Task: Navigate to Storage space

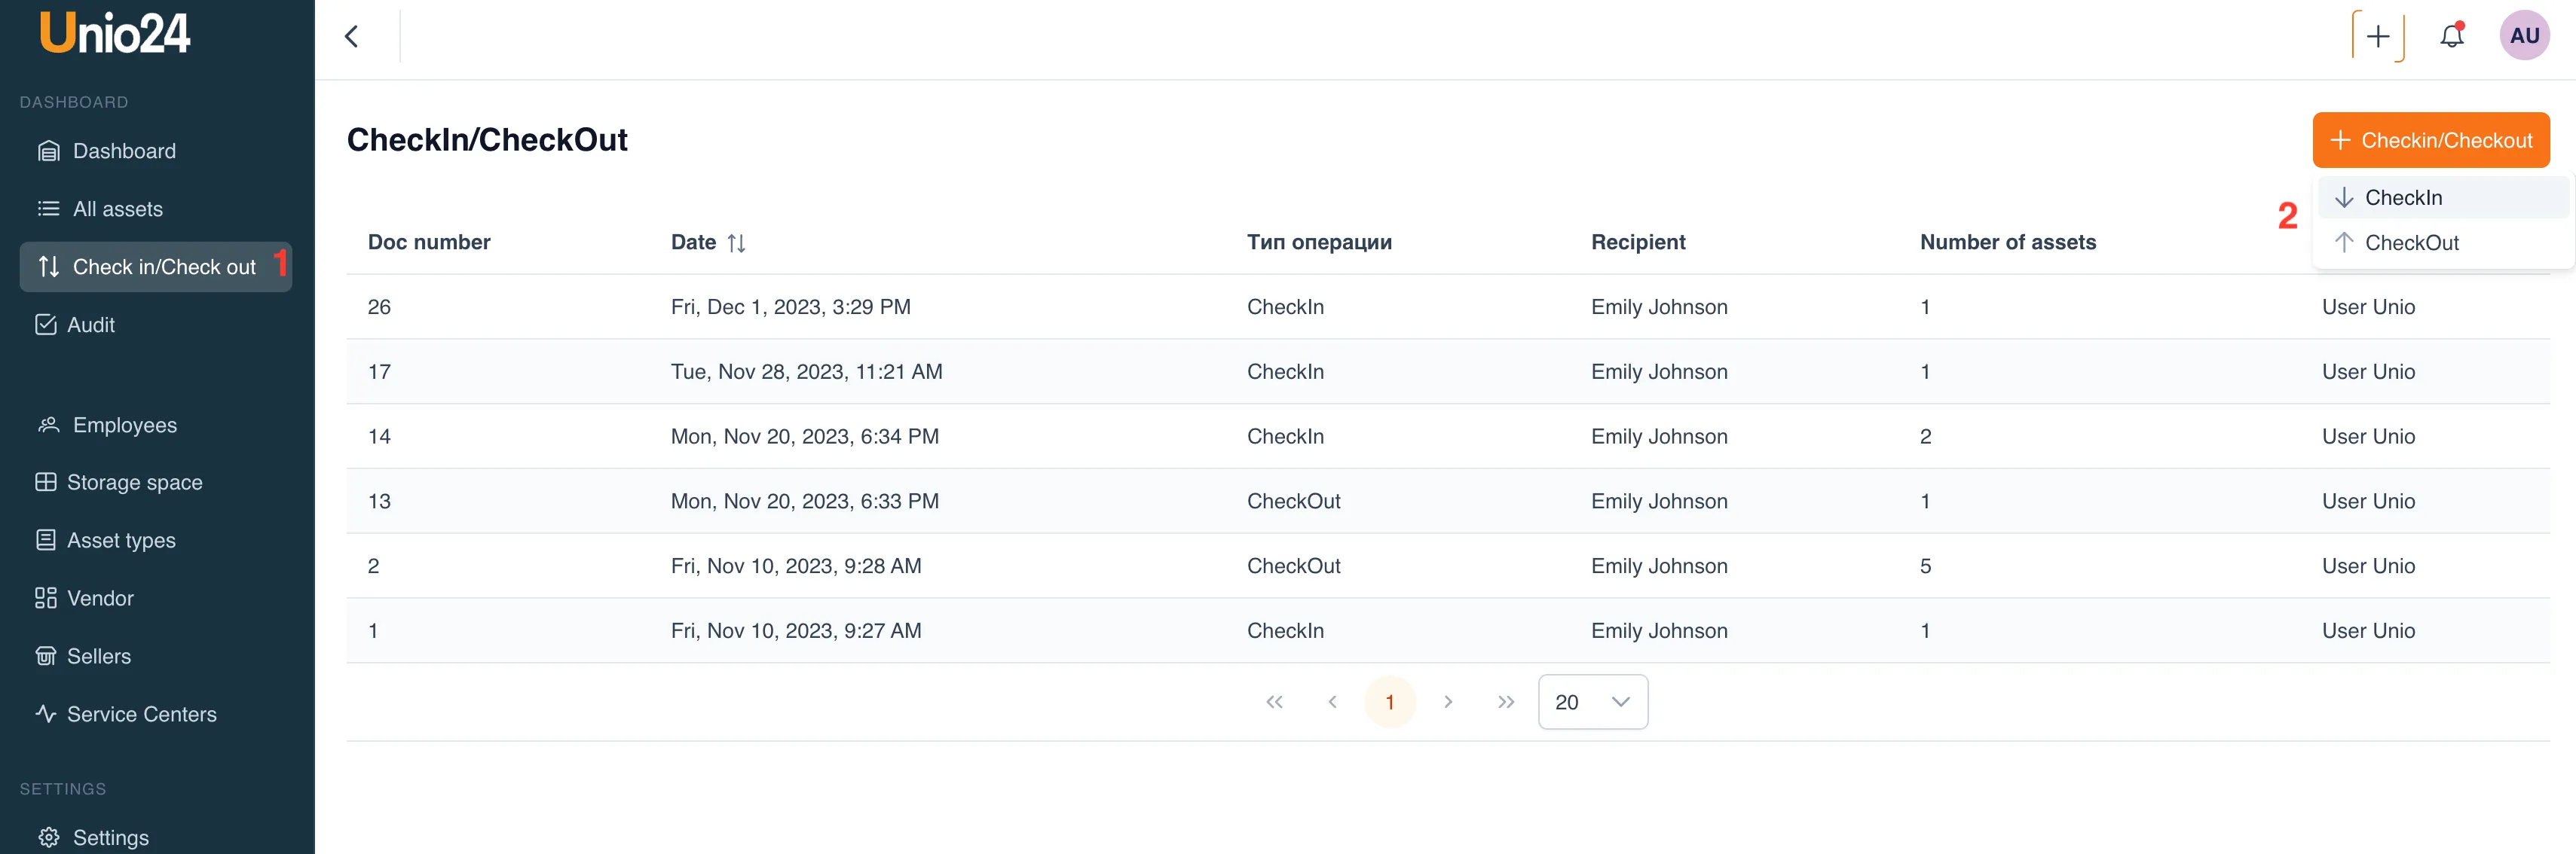Action: [x=134, y=483]
